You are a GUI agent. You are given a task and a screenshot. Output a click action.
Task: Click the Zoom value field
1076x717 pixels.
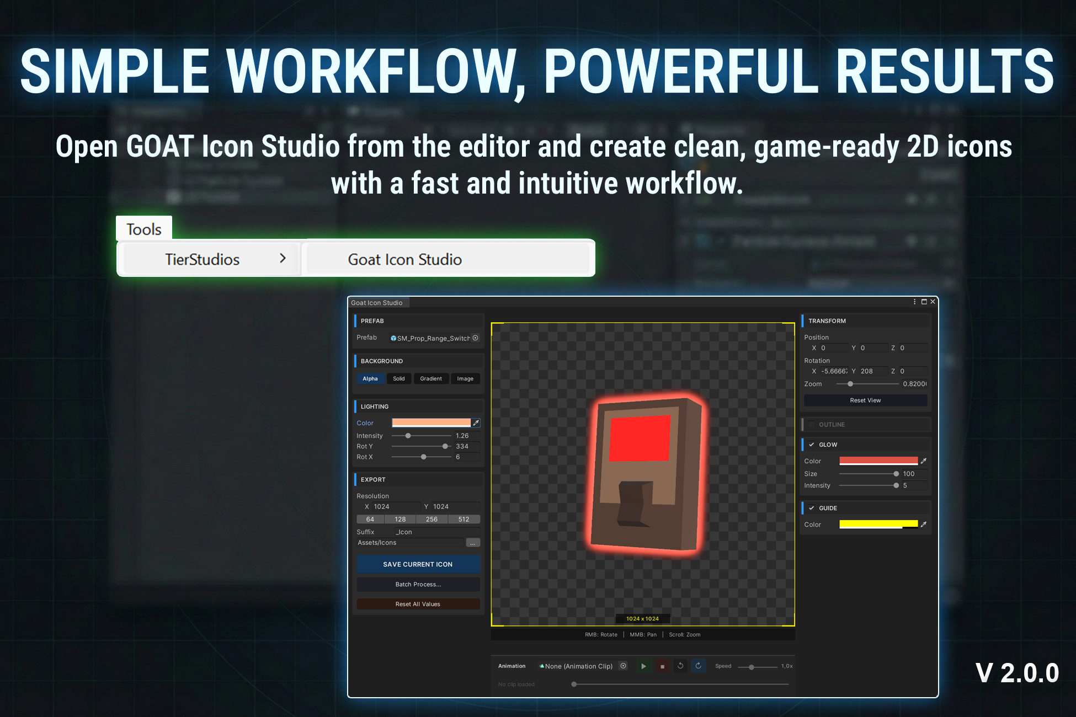pos(915,384)
